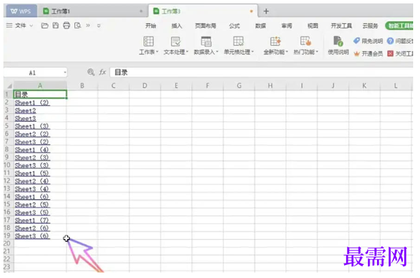The height and width of the screenshot is (278, 420).
Task: Close the 工作簿1 tab
Action: [141, 11]
